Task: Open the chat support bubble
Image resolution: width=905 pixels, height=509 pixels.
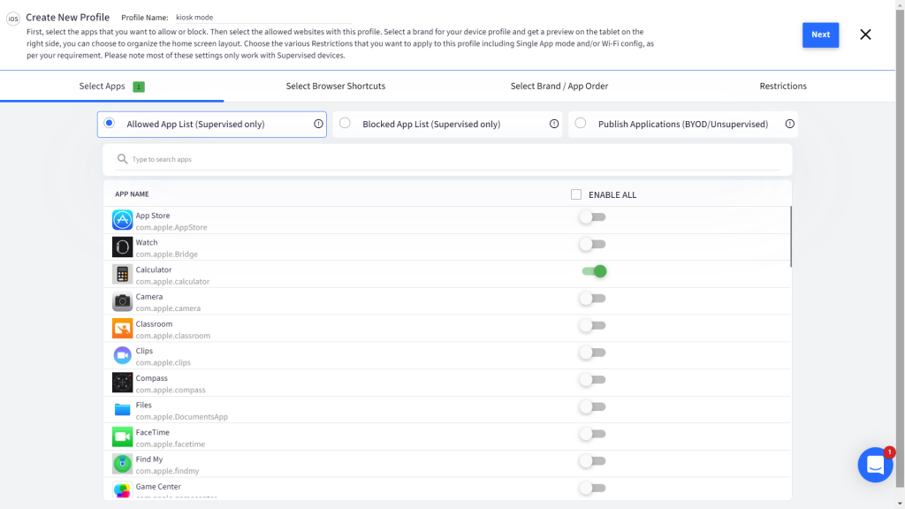Action: pos(874,465)
